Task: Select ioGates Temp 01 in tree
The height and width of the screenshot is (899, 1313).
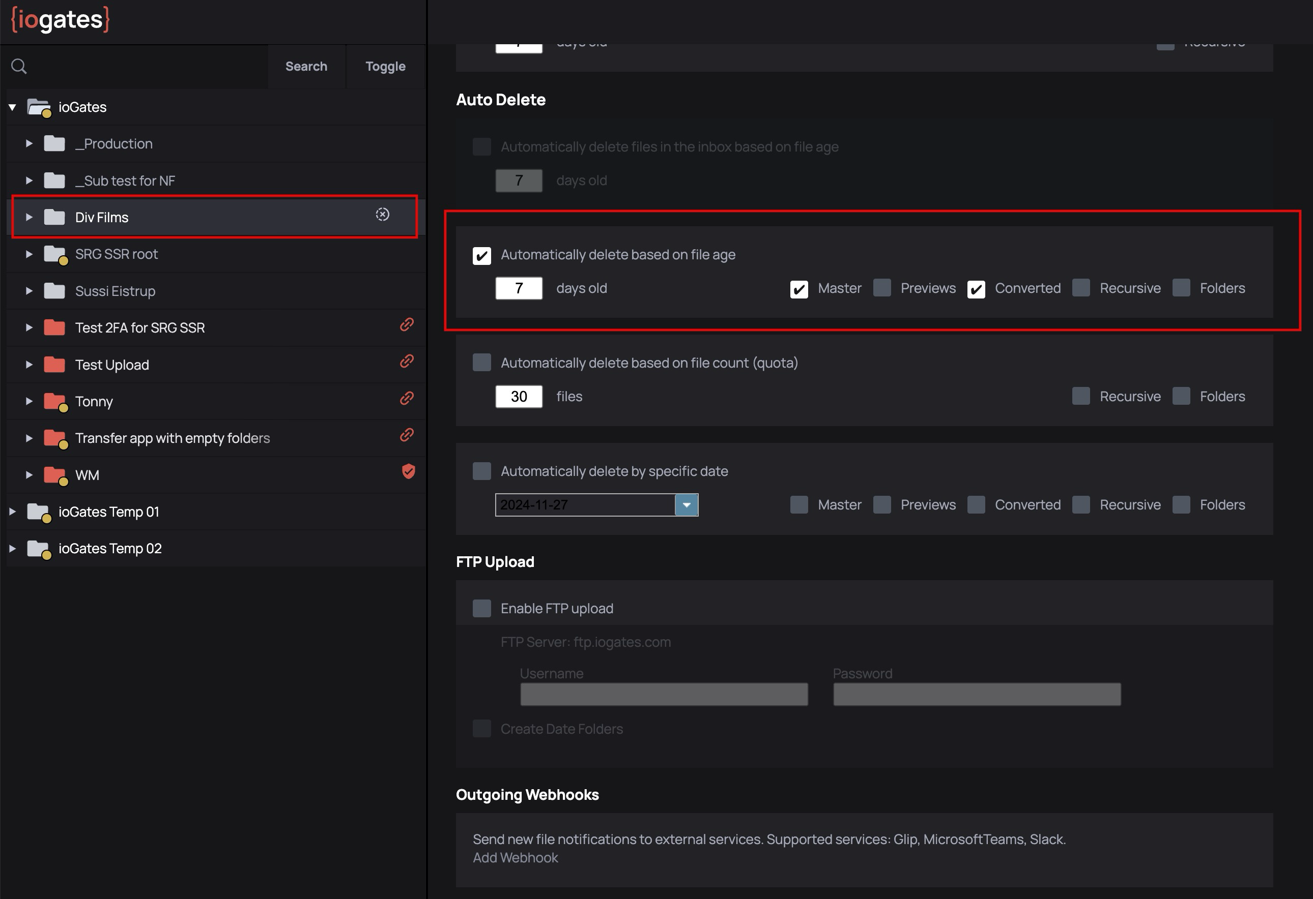Action: coord(108,512)
